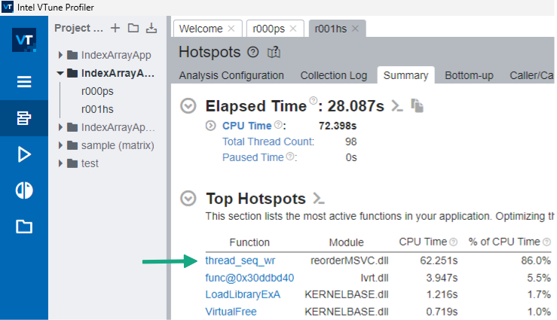
Task: Click the Elapsed Time help icon
Action: click(314, 100)
